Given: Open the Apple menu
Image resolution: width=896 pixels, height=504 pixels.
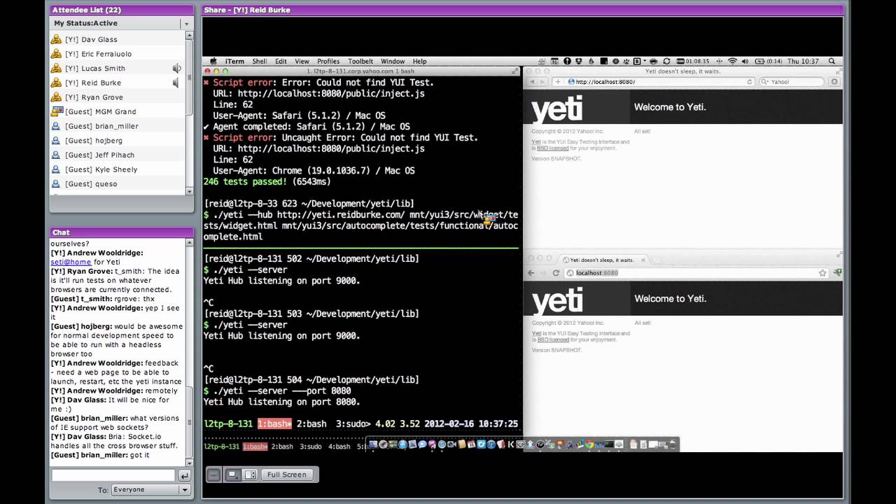Looking at the screenshot, I should click(x=213, y=62).
